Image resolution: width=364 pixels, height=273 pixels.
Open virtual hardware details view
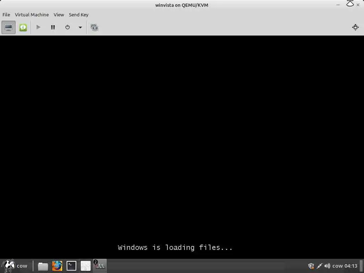click(23, 27)
